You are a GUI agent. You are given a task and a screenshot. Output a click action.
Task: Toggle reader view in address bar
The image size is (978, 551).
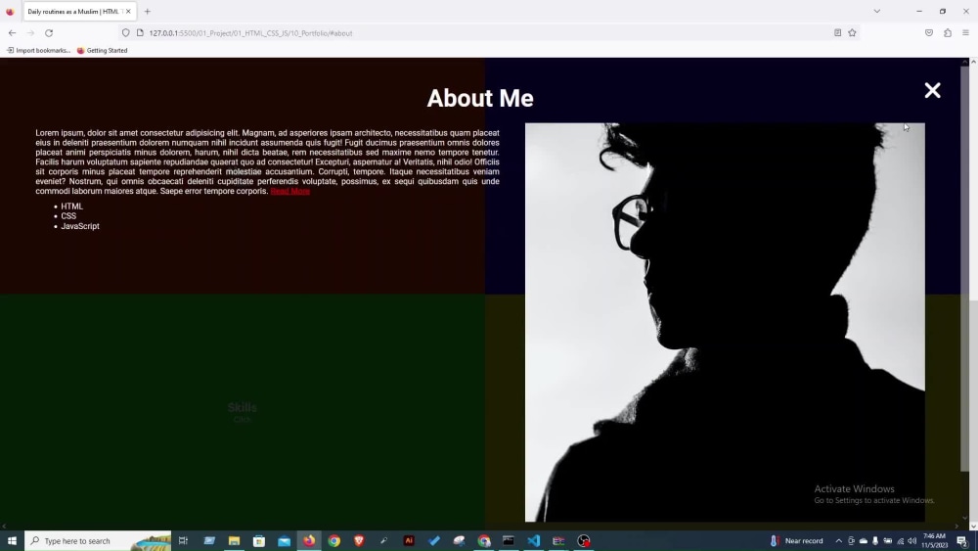[x=838, y=33]
